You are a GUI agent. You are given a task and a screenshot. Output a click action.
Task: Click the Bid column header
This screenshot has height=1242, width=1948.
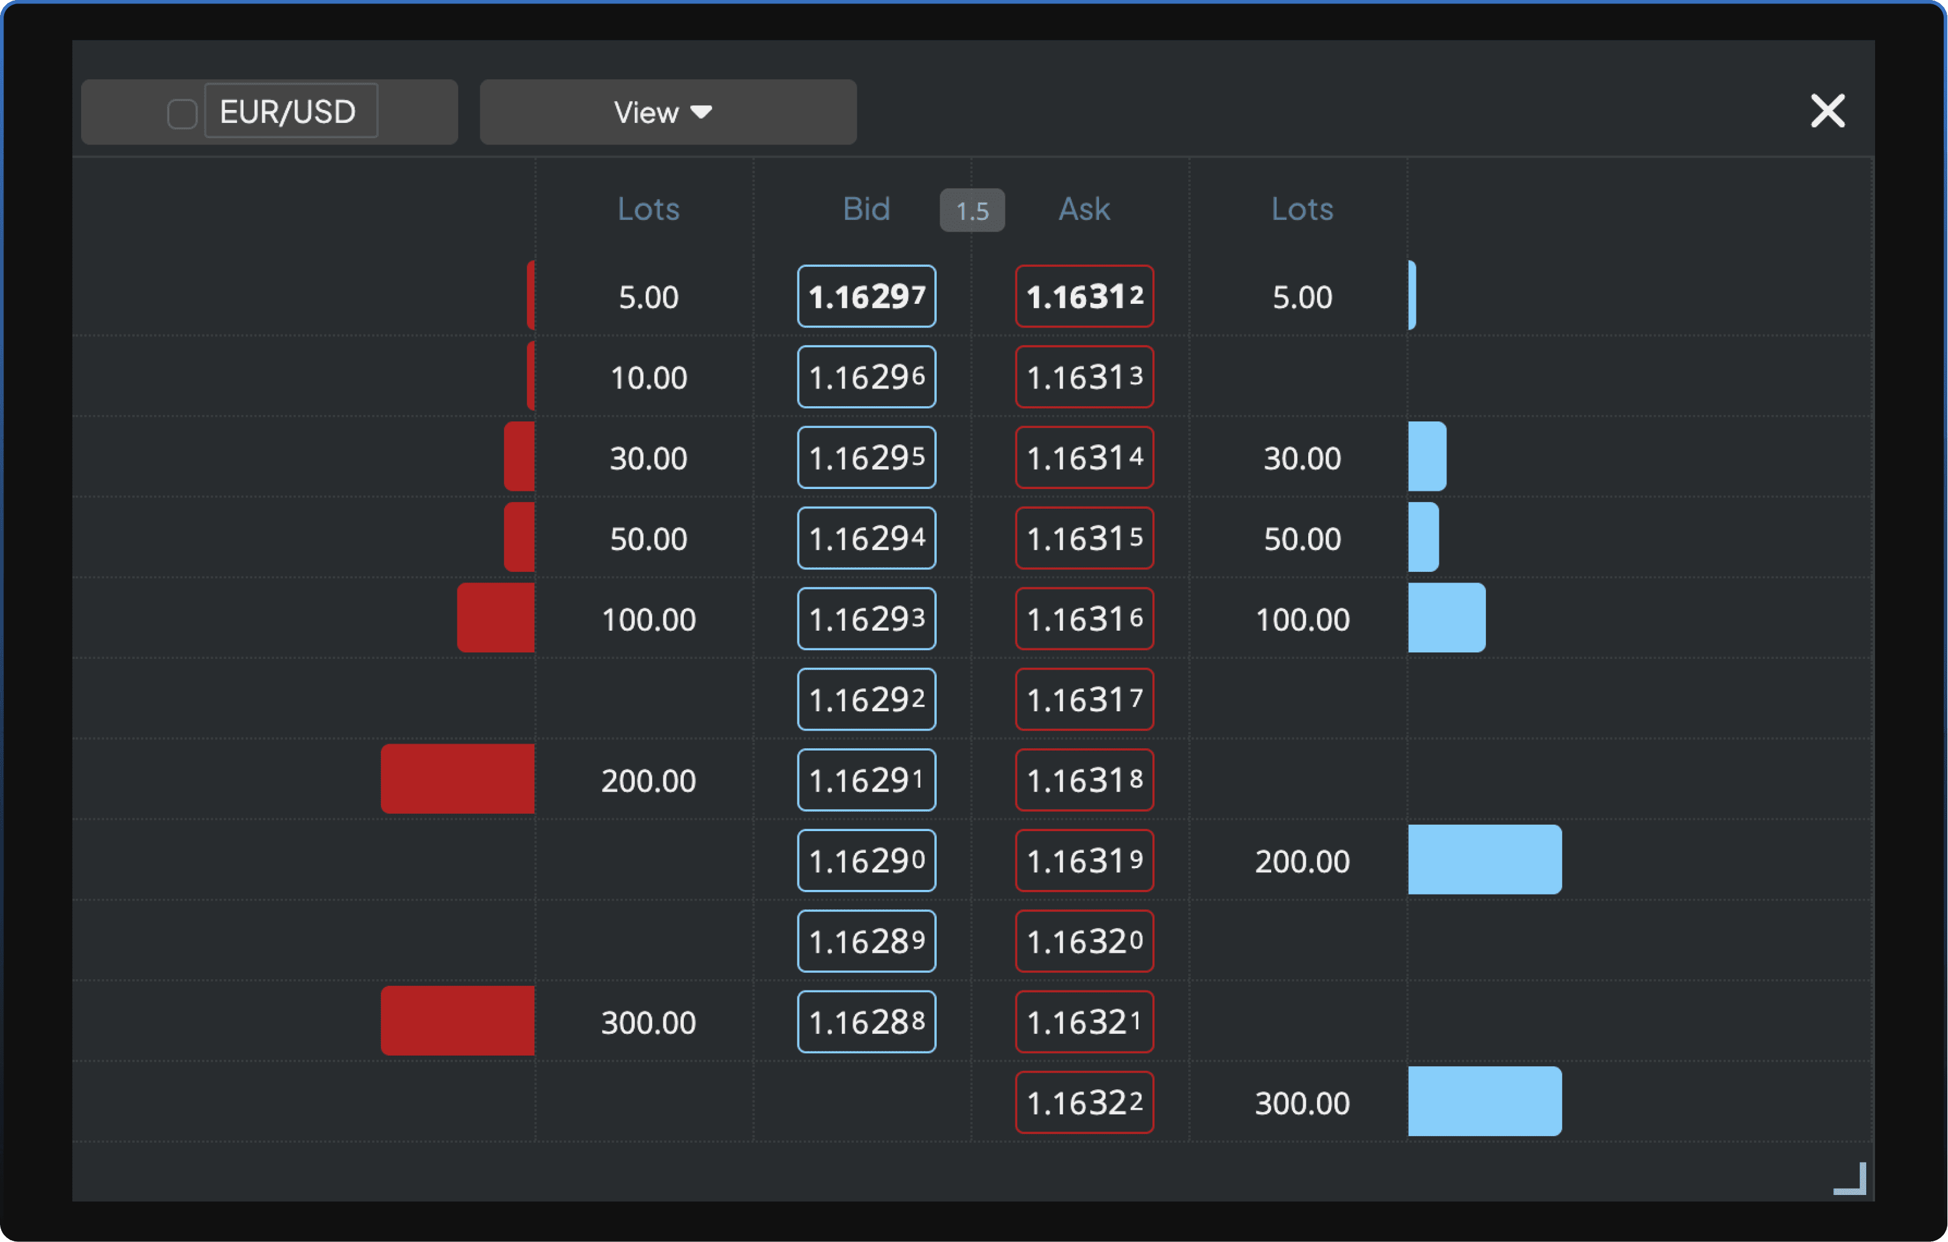(x=866, y=209)
